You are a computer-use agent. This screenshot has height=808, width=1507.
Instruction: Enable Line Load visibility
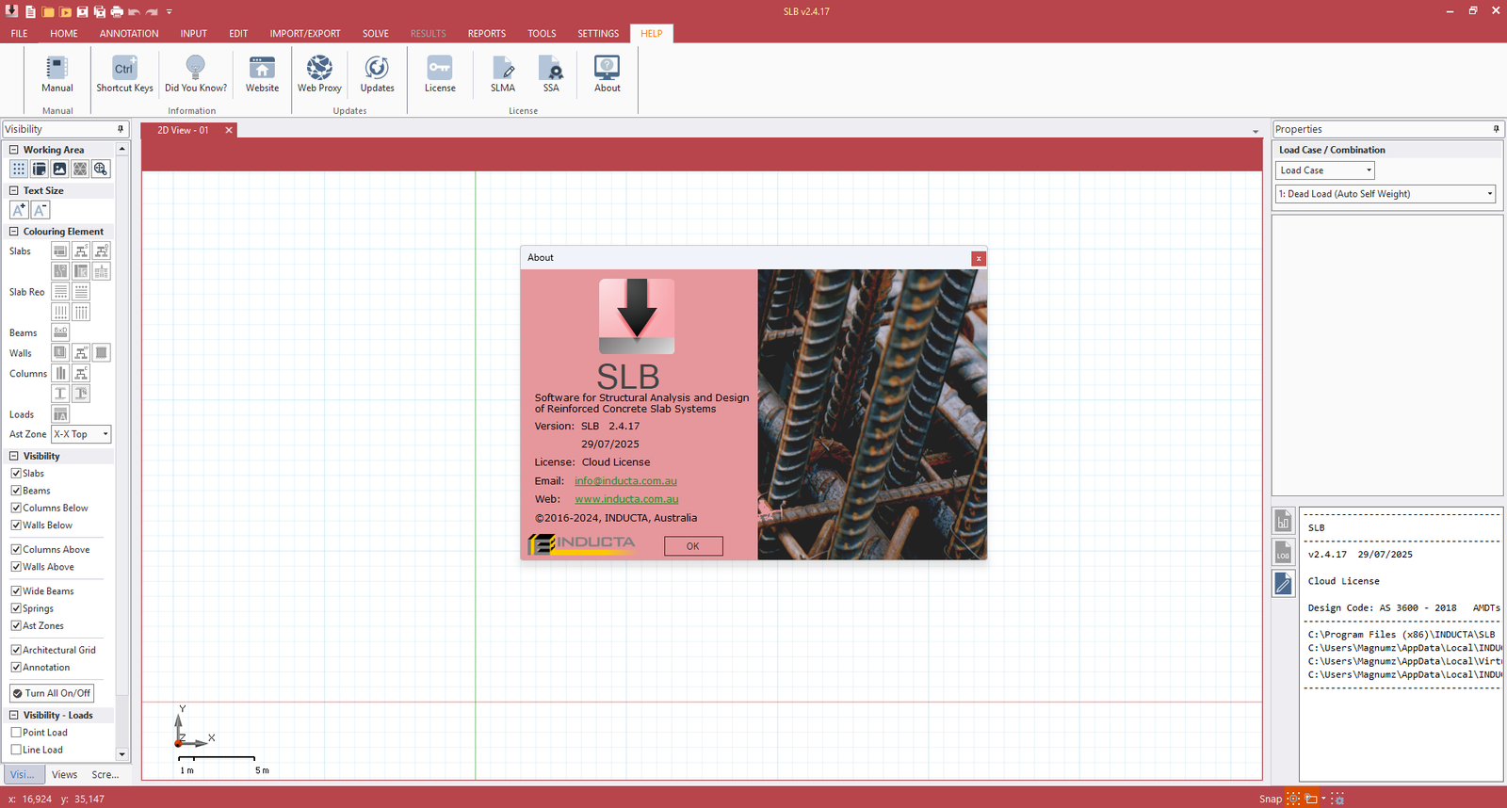point(16,750)
